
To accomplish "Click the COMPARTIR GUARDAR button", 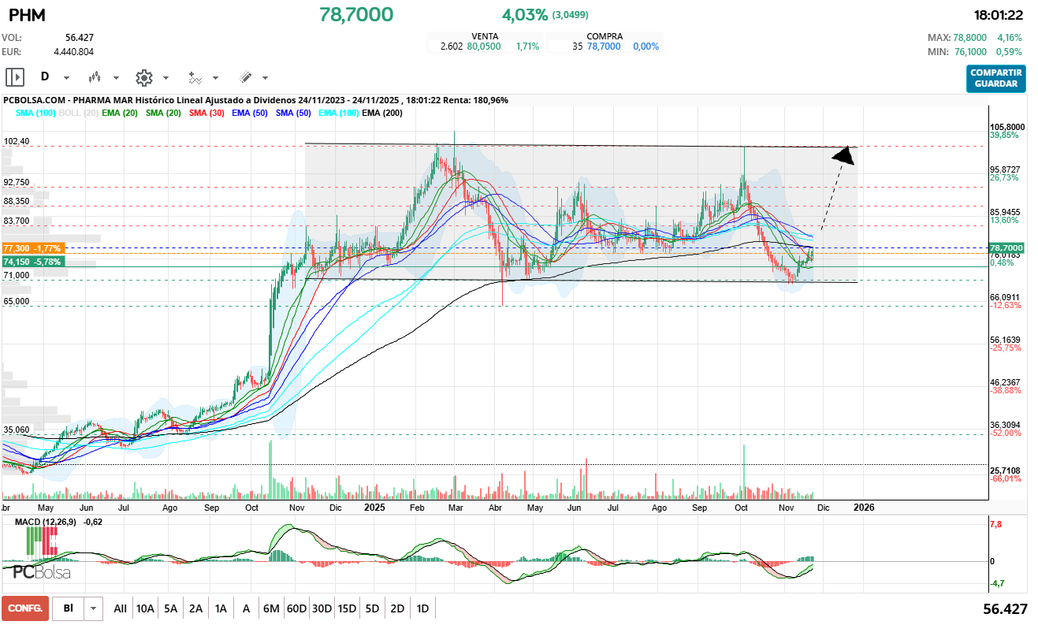I will point(995,78).
